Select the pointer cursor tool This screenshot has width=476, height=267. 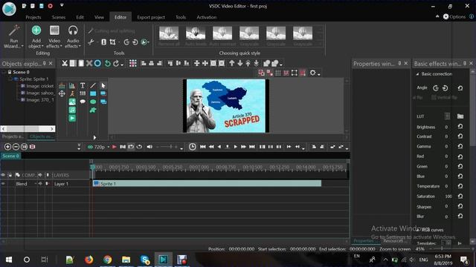[x=103, y=86]
